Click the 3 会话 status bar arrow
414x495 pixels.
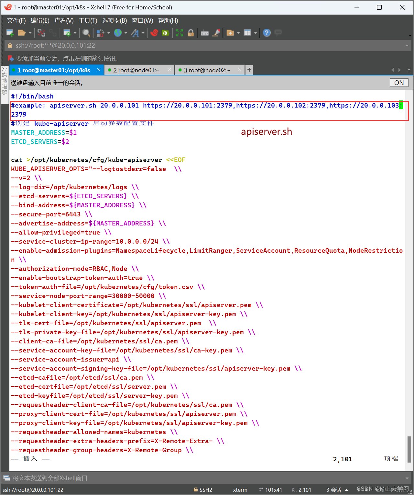point(347,490)
